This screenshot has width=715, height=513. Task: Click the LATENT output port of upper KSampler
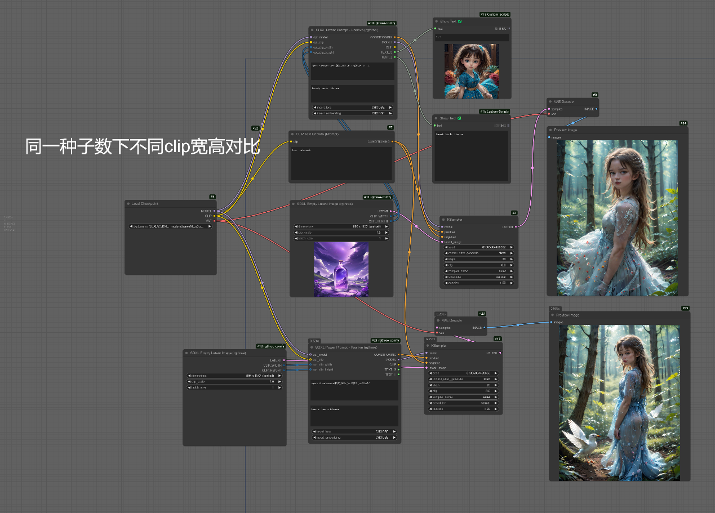516,226
